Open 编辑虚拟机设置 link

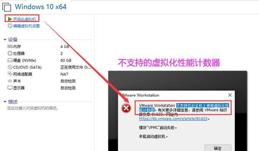pos(27,26)
